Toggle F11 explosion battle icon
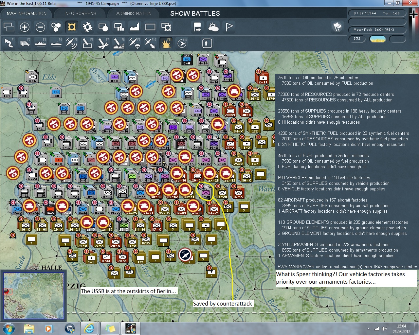The image size is (419, 335). coord(166,43)
